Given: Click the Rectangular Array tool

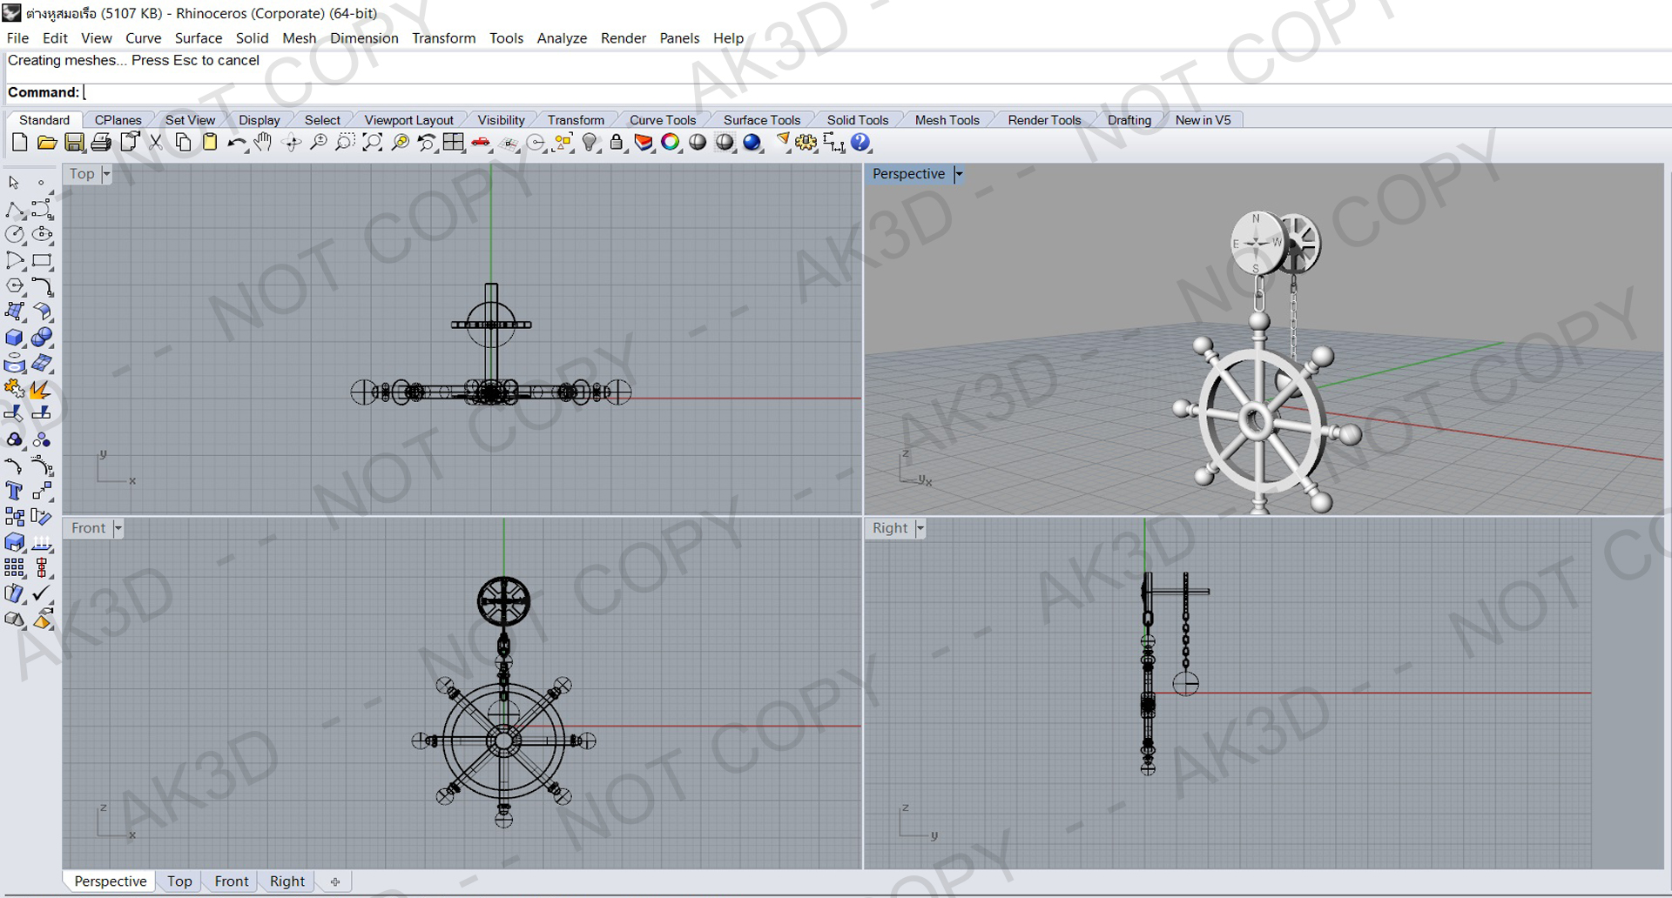Looking at the screenshot, I should point(14,568).
